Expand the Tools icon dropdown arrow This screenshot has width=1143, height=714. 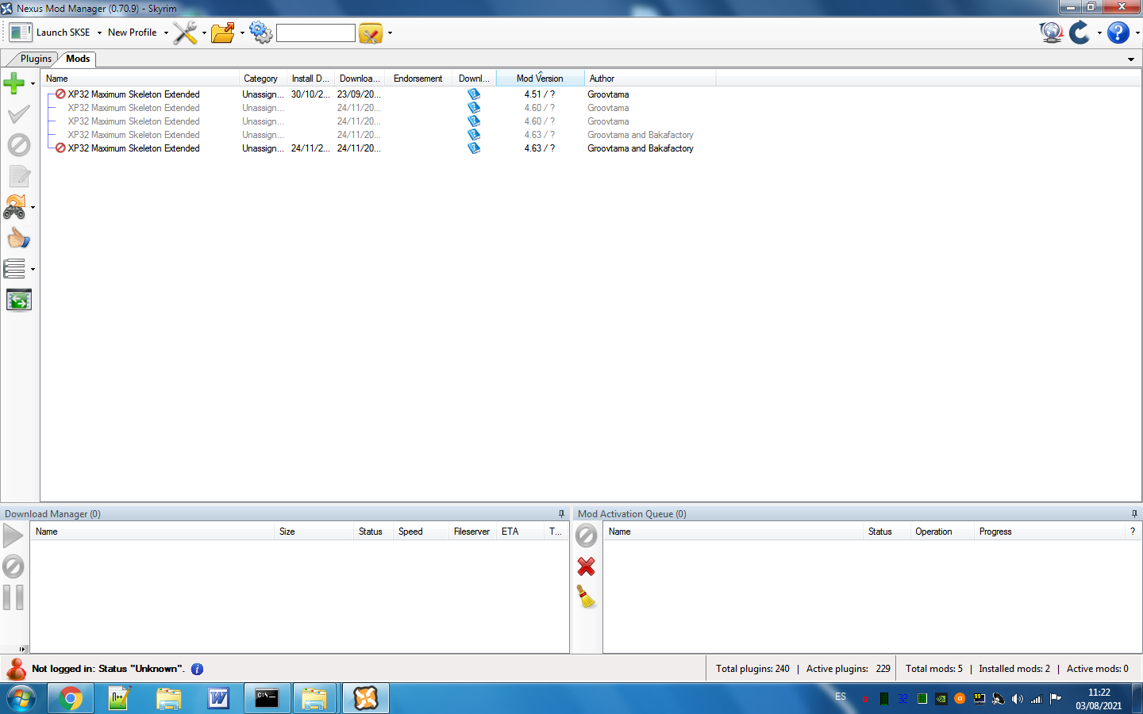[x=204, y=33]
